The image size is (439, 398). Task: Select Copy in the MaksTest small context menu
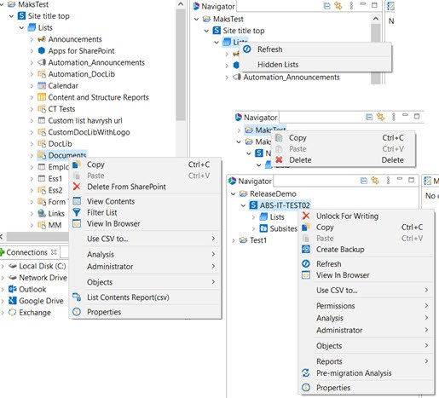[344, 138]
